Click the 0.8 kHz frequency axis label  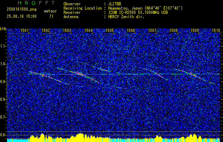pos(3,99)
